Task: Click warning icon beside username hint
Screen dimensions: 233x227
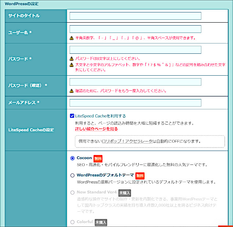Action: (72, 38)
